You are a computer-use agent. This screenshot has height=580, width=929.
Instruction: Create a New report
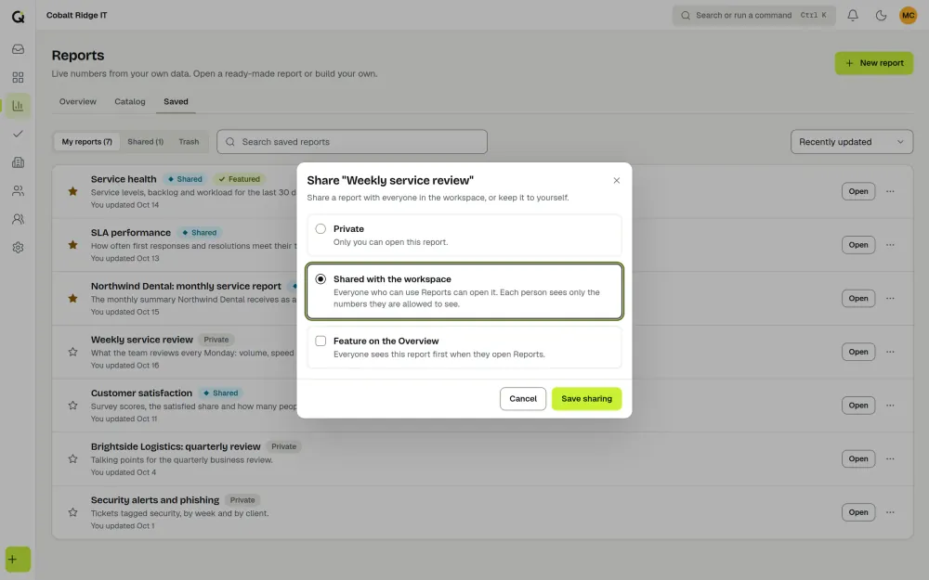pyautogui.click(x=874, y=63)
